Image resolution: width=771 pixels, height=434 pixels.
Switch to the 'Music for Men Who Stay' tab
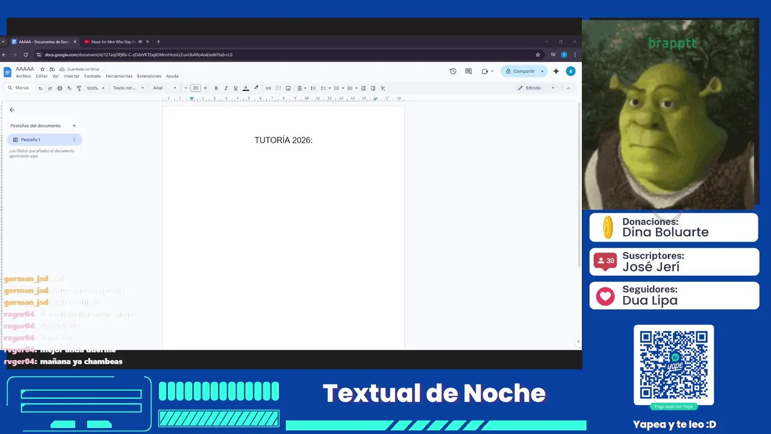[113, 42]
